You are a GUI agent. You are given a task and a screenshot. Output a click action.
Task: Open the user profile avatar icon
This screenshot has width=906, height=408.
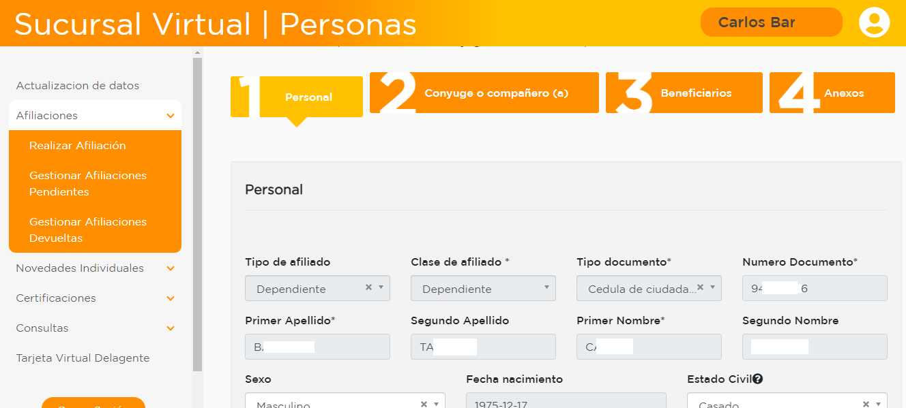(x=875, y=22)
